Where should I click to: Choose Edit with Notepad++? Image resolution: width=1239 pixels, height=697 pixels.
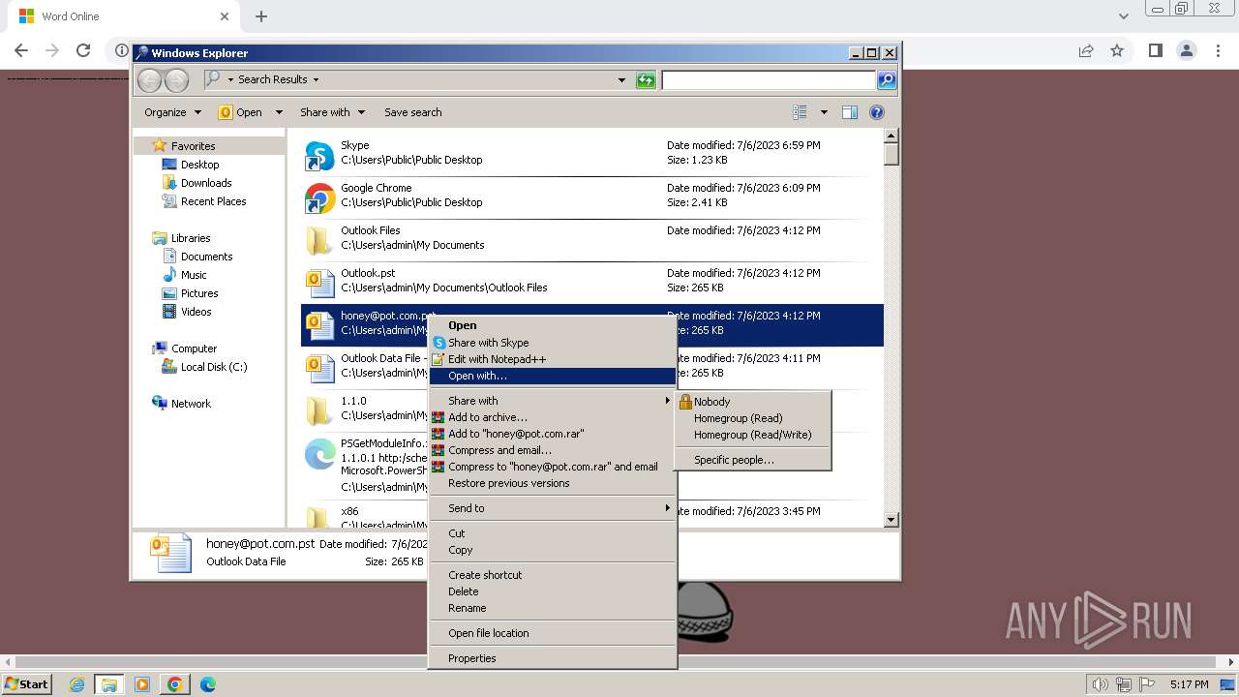click(552, 359)
